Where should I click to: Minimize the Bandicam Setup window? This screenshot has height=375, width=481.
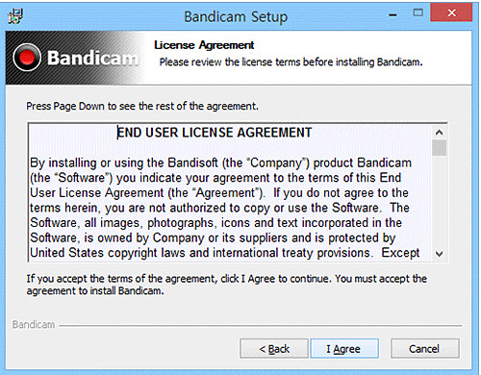tap(392, 14)
